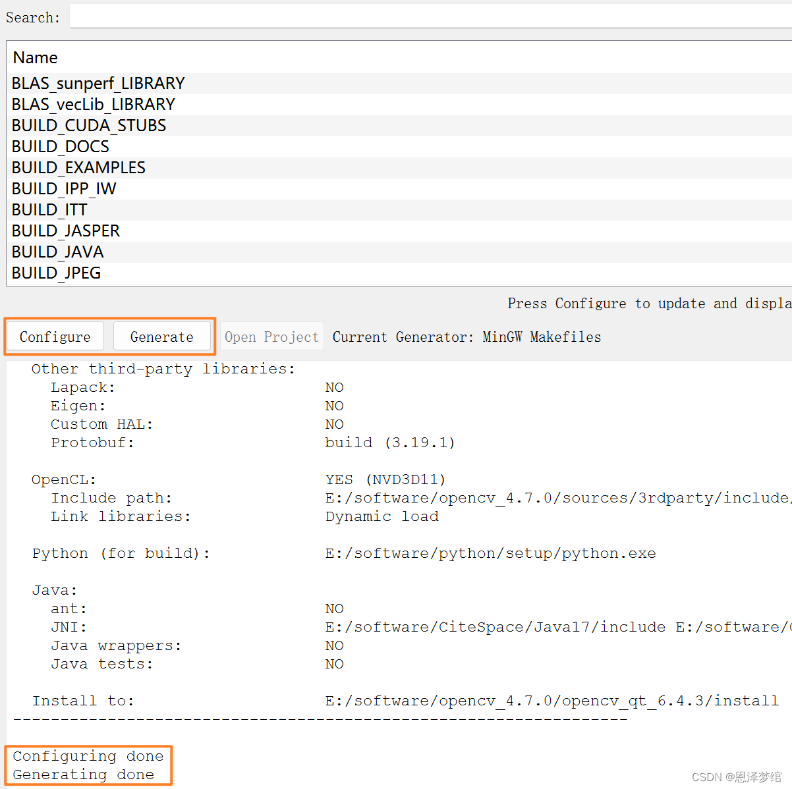Select the BUILD_JASPER entry
The width and height of the screenshot is (792, 789).
tap(65, 231)
